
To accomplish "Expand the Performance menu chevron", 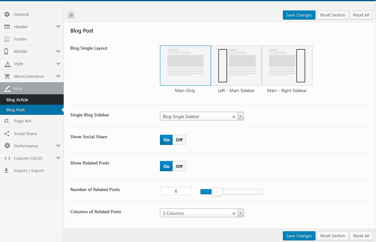I will point(58,146).
